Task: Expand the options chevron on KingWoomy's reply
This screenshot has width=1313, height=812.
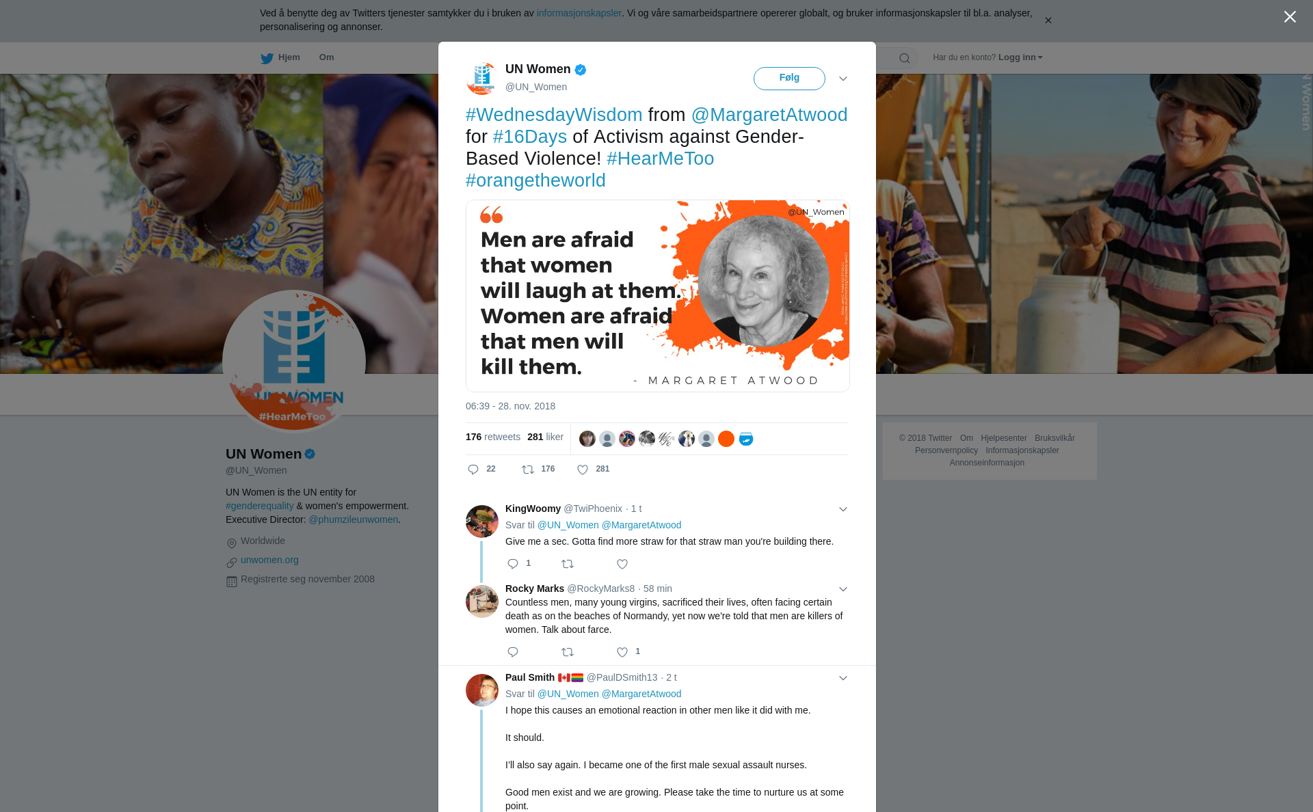Action: point(843,509)
